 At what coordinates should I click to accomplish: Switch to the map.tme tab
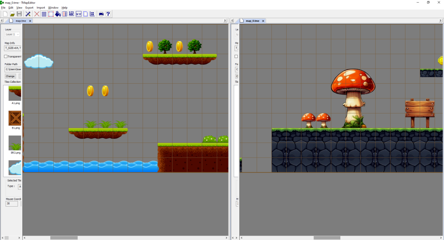[21, 21]
